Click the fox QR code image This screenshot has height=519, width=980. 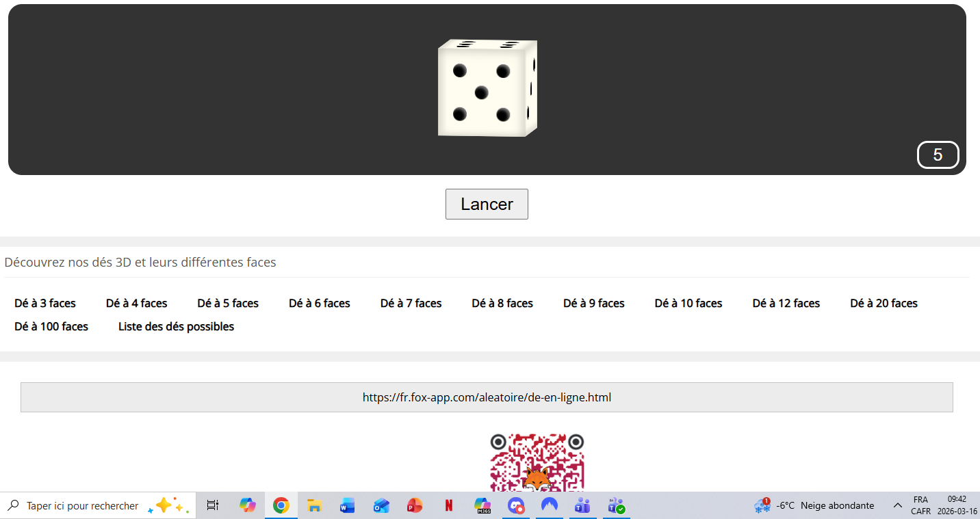click(537, 462)
